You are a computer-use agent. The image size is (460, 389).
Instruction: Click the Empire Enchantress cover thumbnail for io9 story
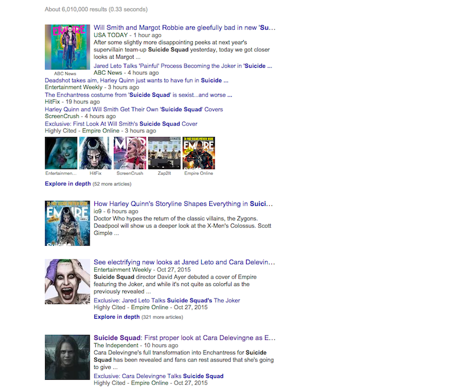(x=67, y=223)
